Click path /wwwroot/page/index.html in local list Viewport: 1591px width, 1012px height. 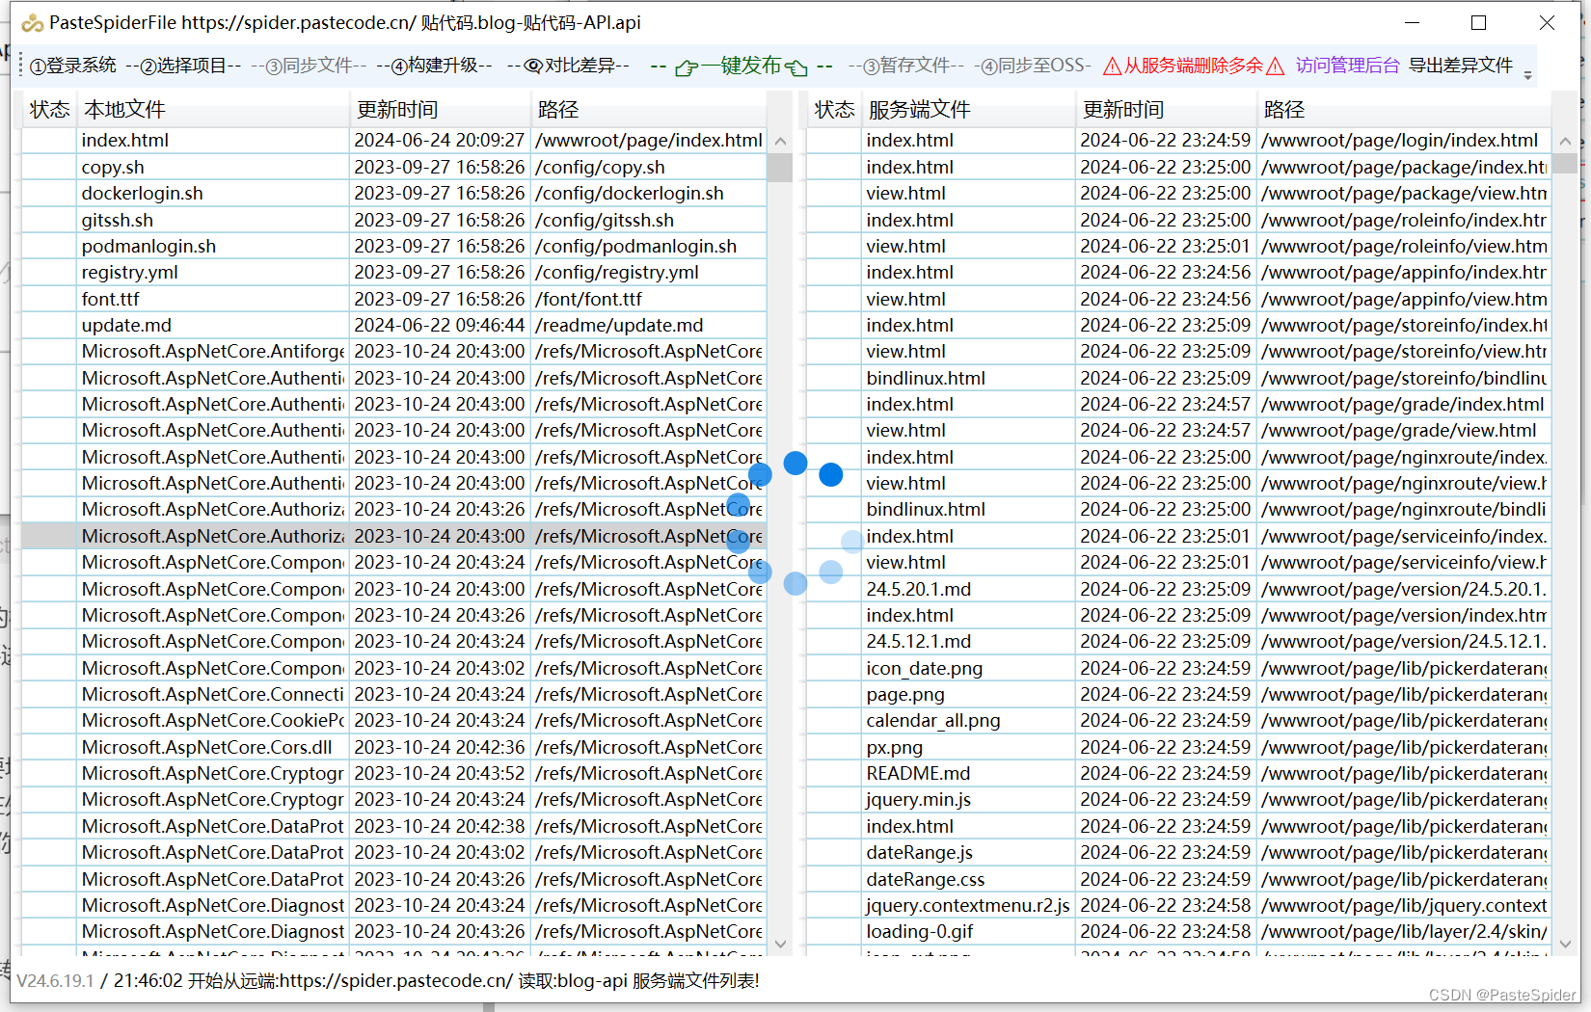point(649,140)
